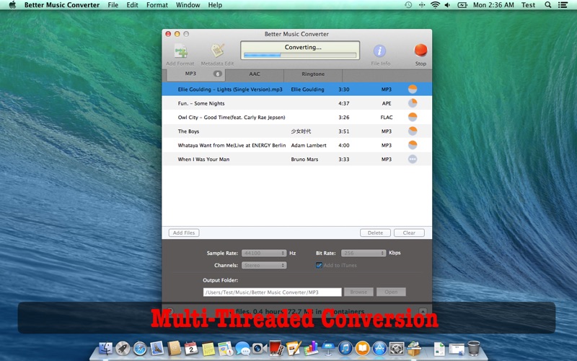Screen dimensions: 577x361
Task: Open Launchpad from the Dock
Action: [x=123, y=348]
